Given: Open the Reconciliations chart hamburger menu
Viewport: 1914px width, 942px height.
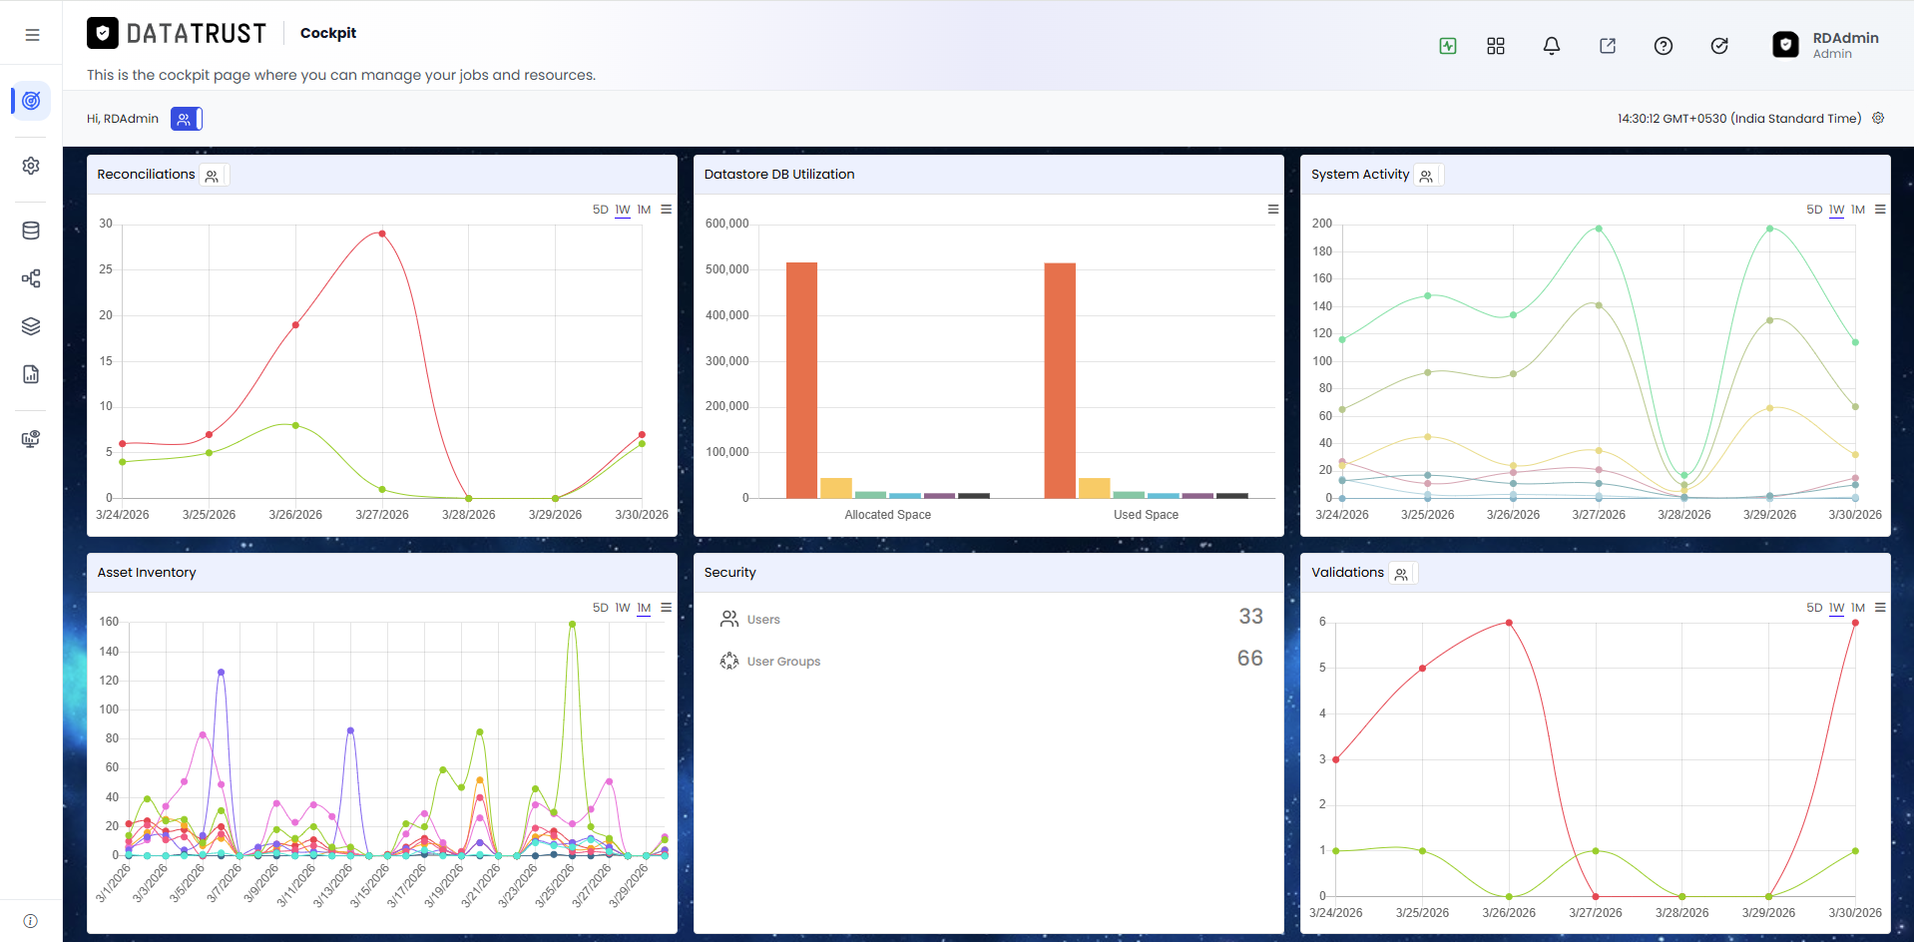Looking at the screenshot, I should [x=666, y=210].
